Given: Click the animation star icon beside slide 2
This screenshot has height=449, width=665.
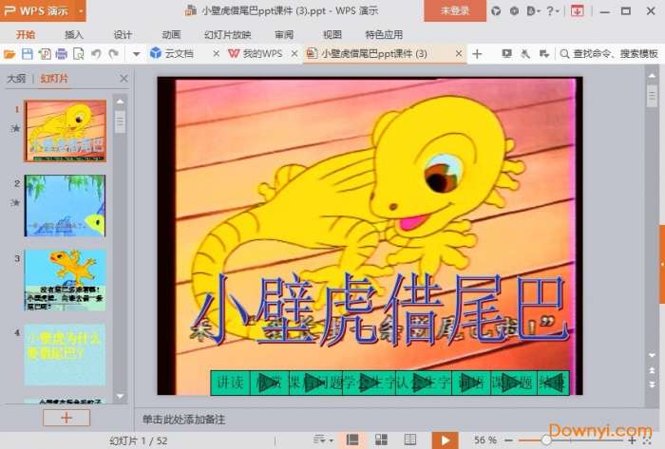Looking at the screenshot, I should point(16,202).
